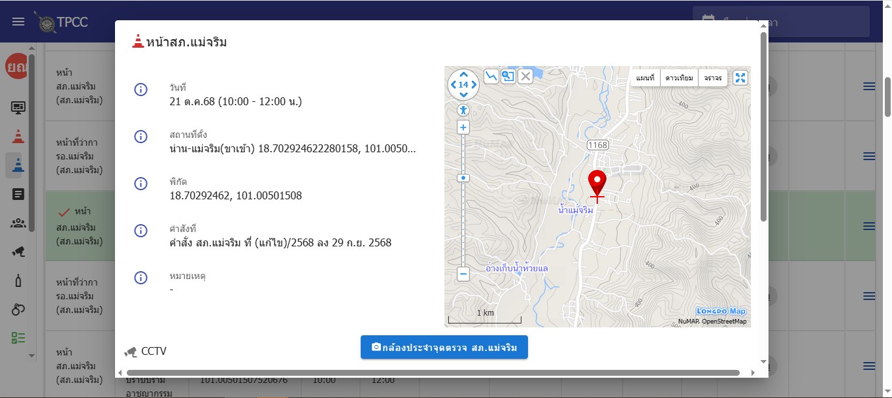Click the map zoom slider handle
The image size is (892, 398).
pos(463,178)
